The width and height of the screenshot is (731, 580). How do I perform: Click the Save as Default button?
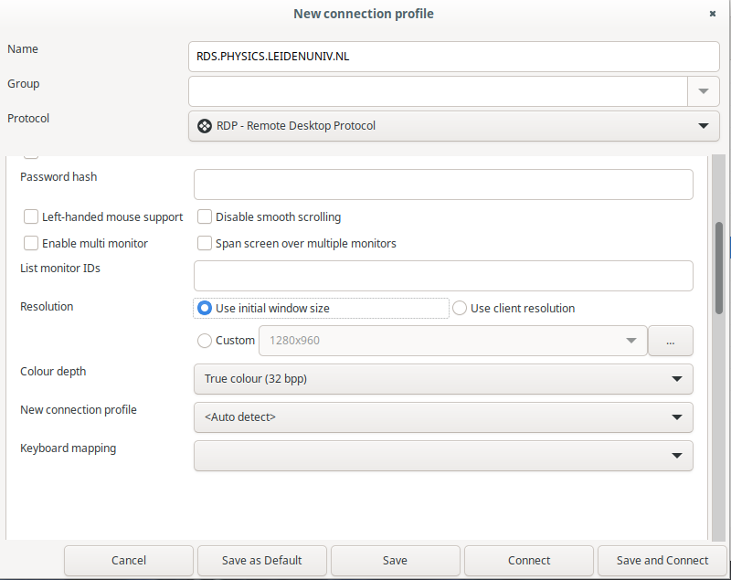click(x=261, y=560)
